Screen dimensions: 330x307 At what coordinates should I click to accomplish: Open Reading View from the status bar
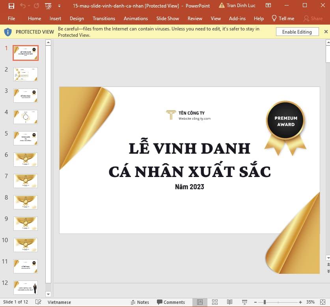click(x=230, y=302)
